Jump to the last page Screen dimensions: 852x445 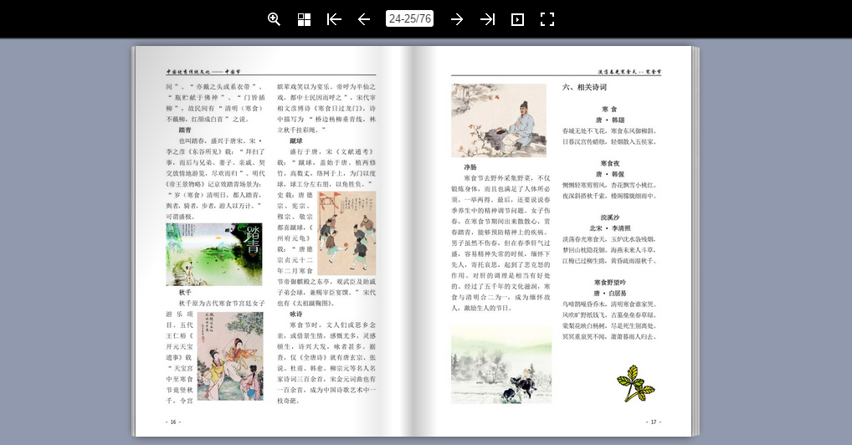487,19
